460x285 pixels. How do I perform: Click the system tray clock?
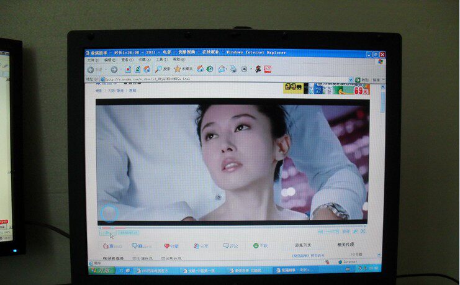pyautogui.click(x=374, y=268)
